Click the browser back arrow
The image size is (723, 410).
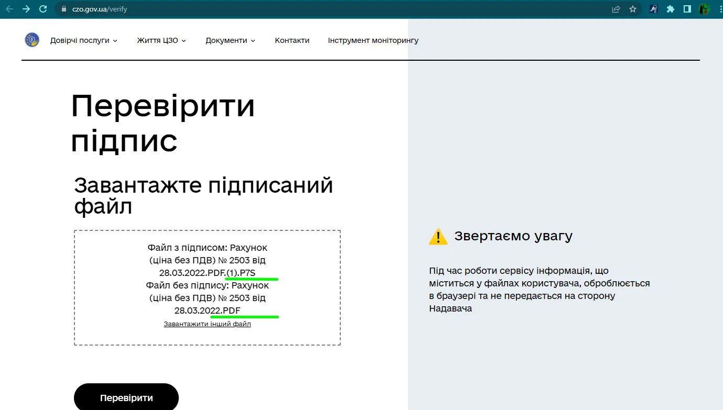[9, 9]
